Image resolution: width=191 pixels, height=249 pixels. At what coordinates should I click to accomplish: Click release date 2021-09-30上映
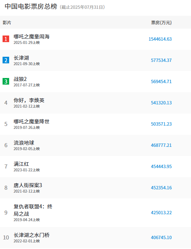click(27, 64)
